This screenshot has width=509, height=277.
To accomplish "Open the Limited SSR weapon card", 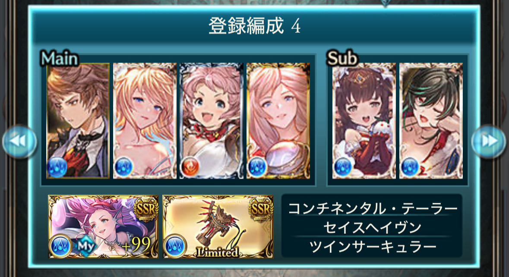I will click(x=218, y=227).
